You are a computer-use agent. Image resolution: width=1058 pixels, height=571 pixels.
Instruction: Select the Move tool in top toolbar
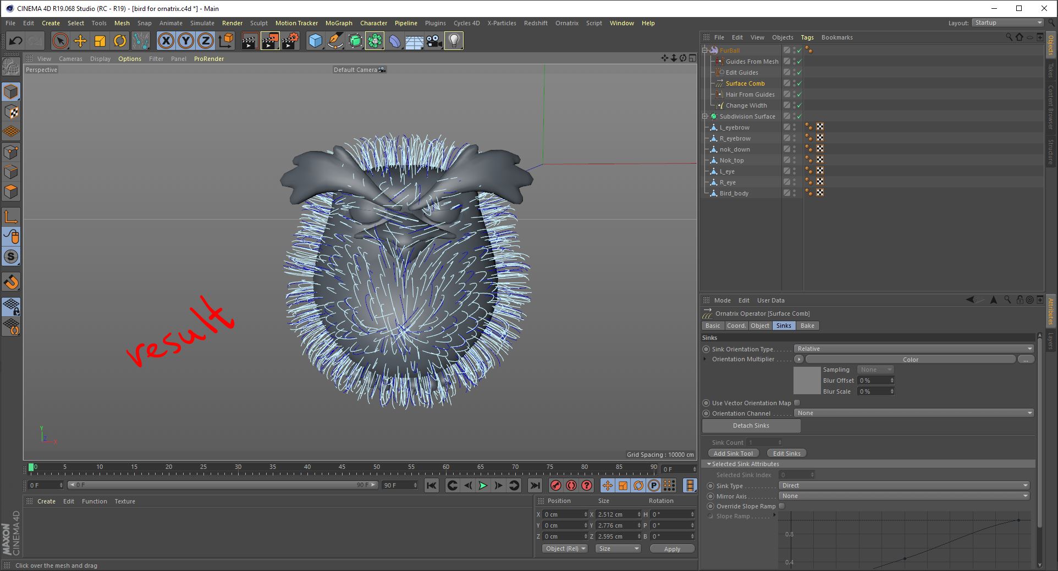pos(80,41)
